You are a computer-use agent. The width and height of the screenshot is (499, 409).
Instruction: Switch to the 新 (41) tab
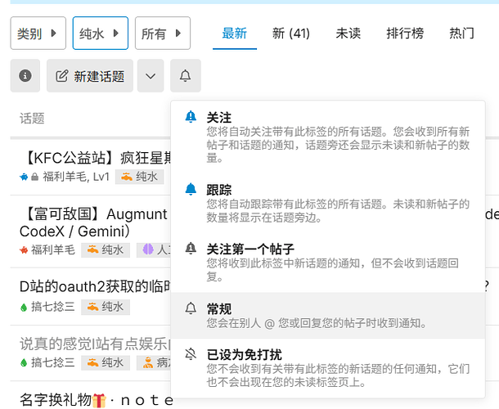pos(291,34)
